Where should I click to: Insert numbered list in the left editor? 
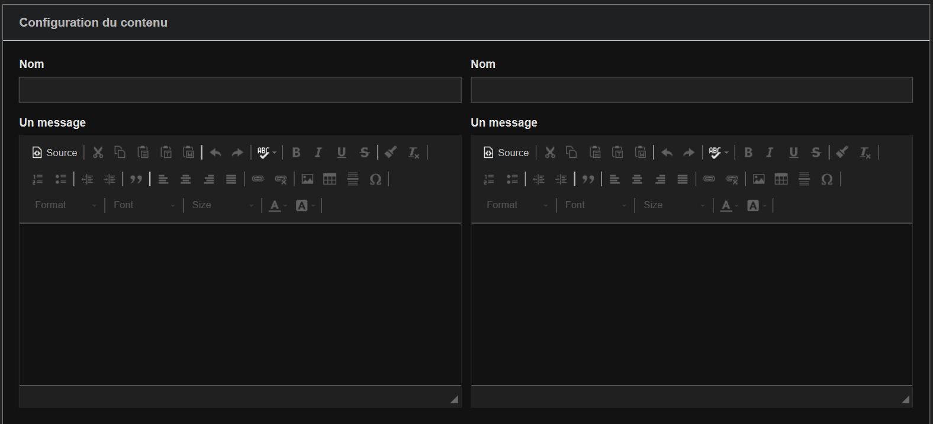tap(38, 179)
